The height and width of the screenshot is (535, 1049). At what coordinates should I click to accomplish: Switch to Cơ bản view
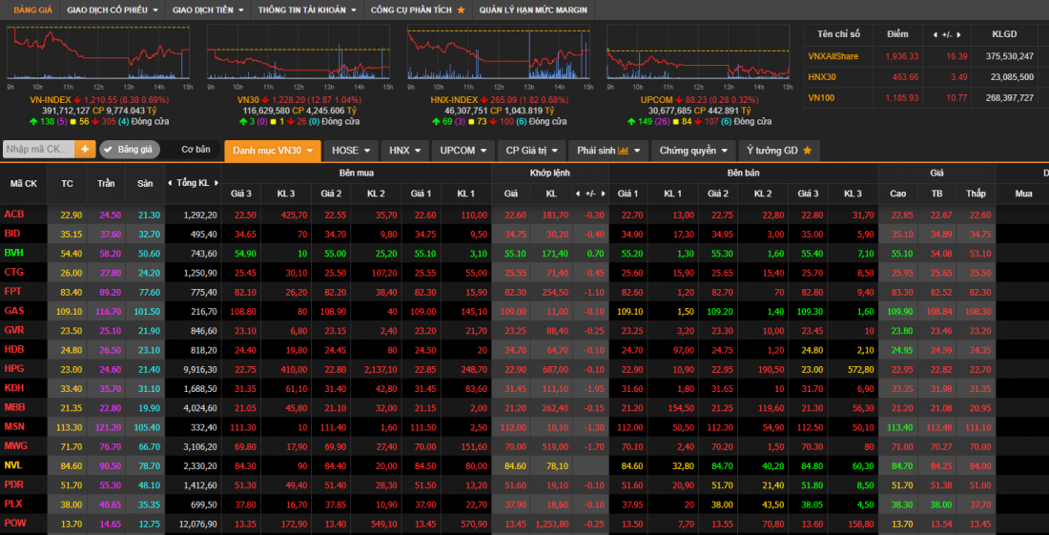pos(195,150)
